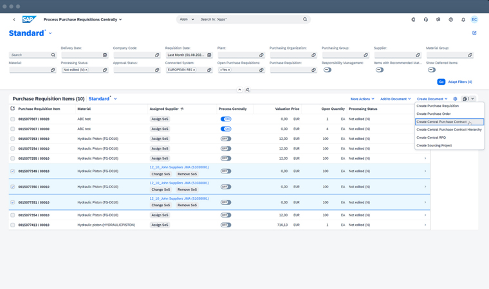
Task: Open the help question mark icon
Action: click(450, 19)
